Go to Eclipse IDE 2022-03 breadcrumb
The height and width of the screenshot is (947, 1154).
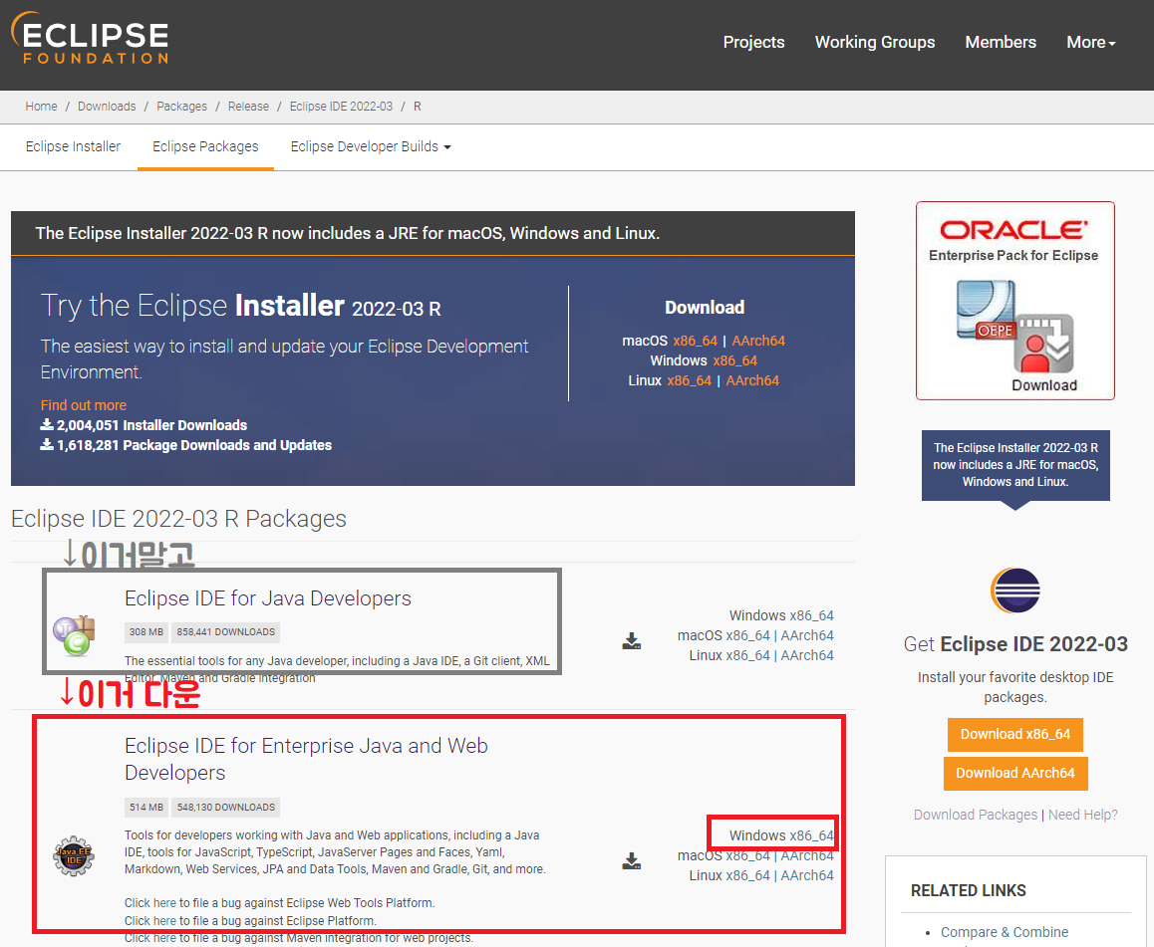click(341, 106)
